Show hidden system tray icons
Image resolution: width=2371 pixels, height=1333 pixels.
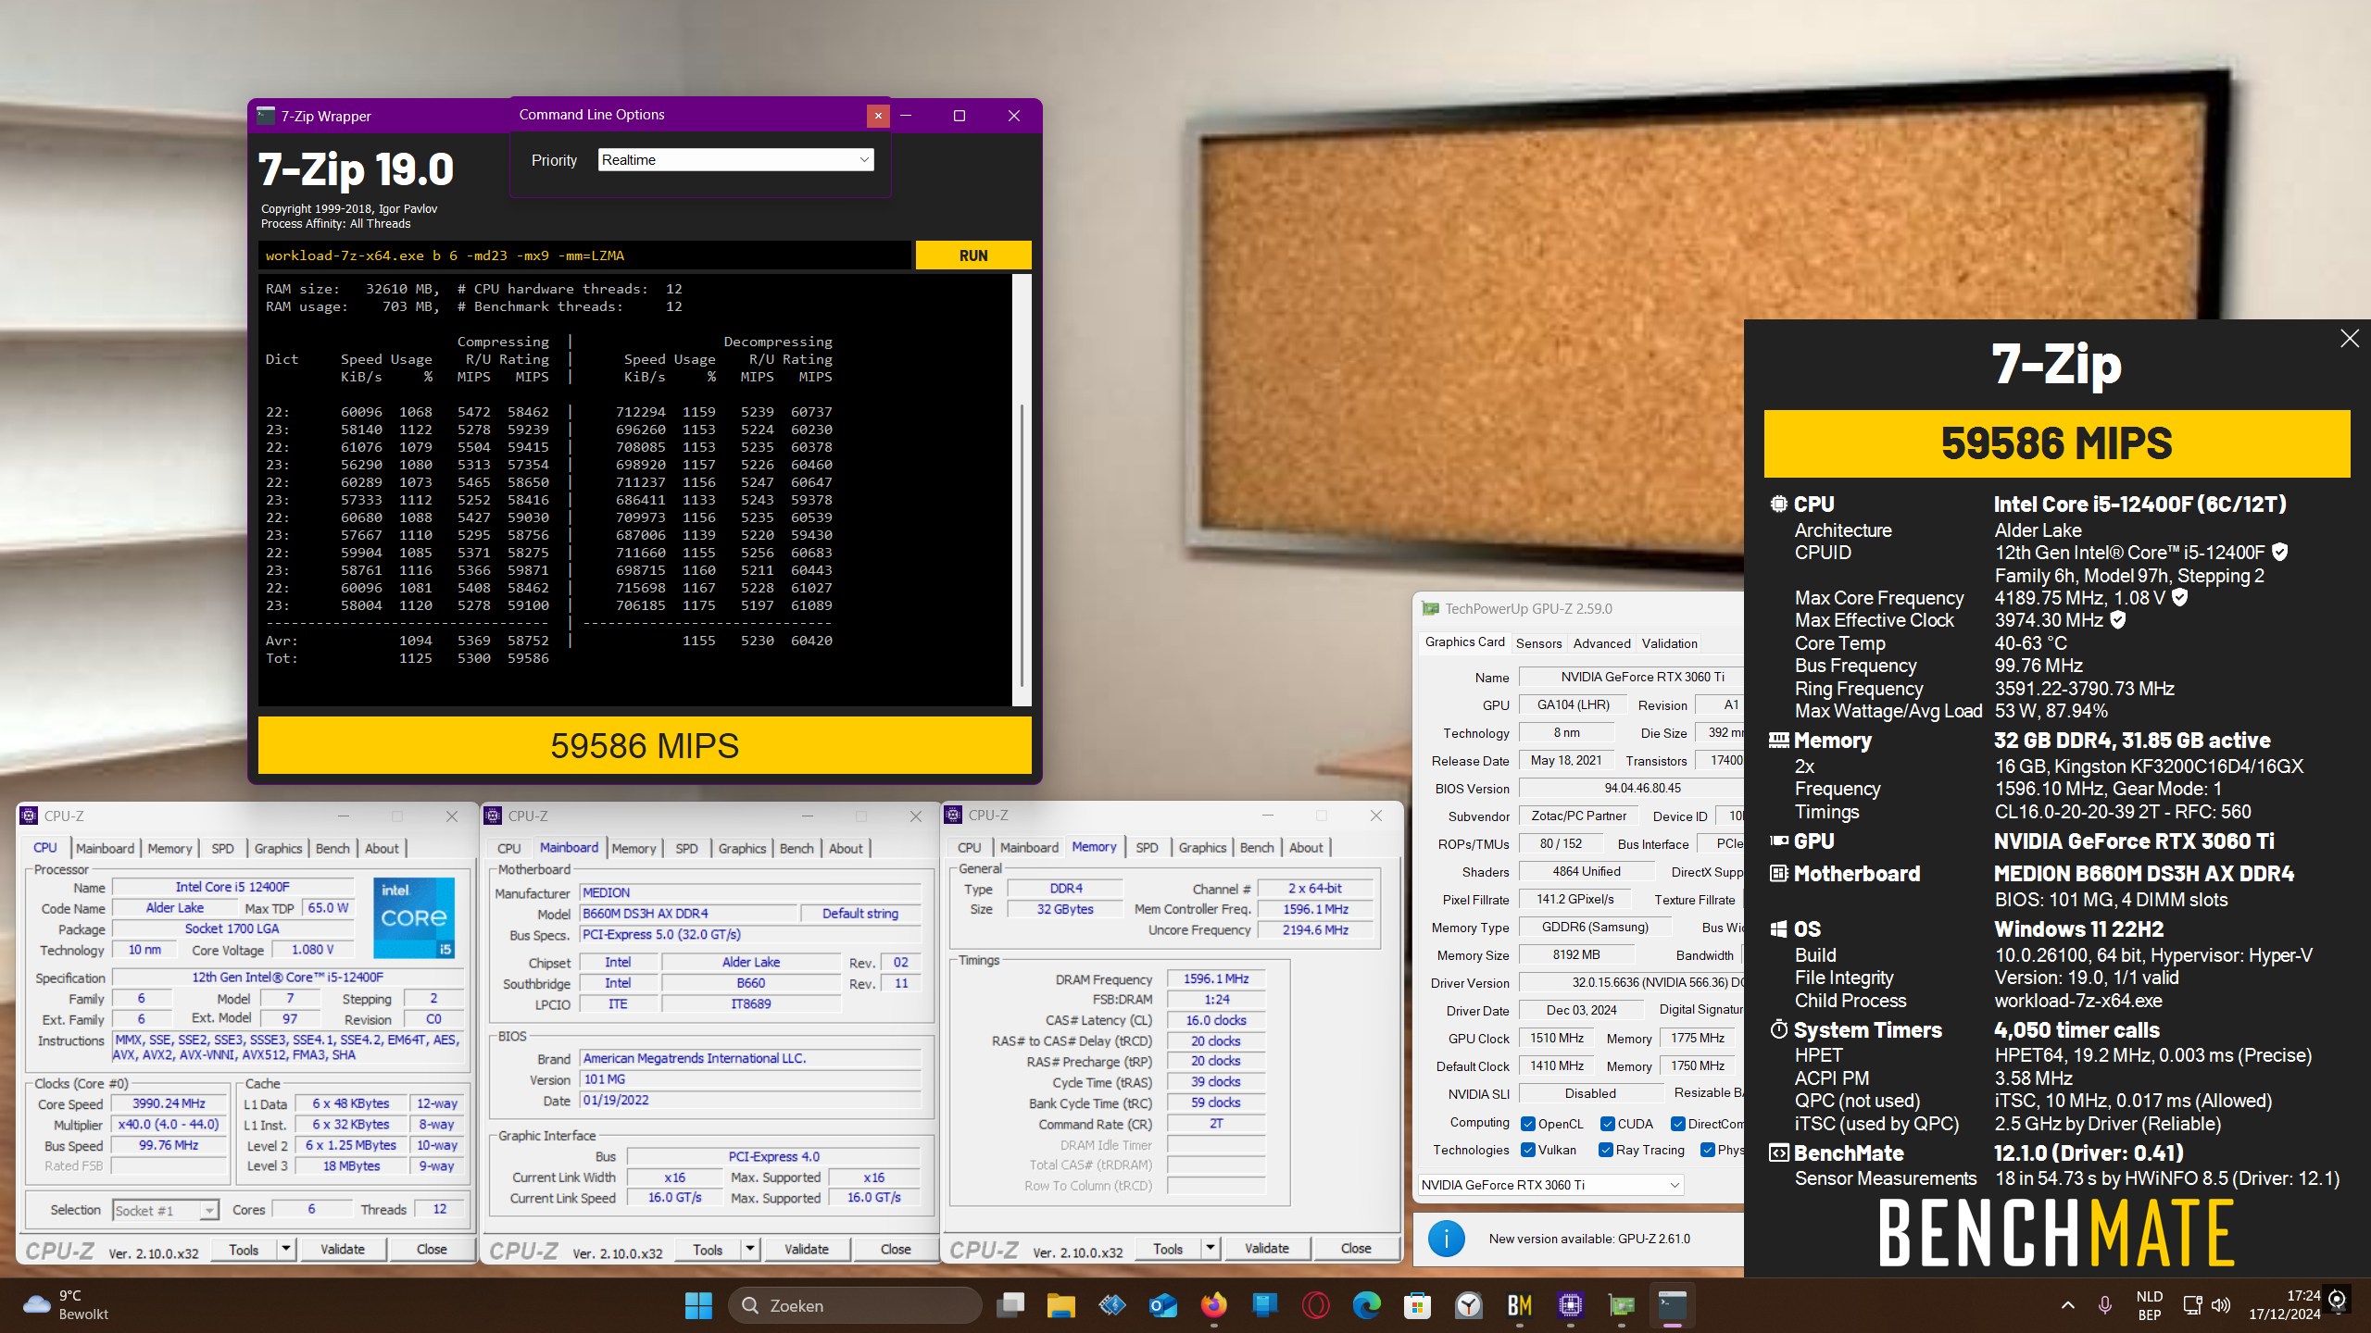click(x=2067, y=1305)
